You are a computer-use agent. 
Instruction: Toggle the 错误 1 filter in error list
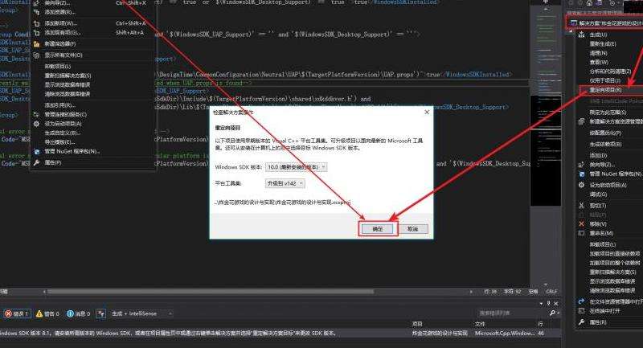pyautogui.click(x=18, y=313)
